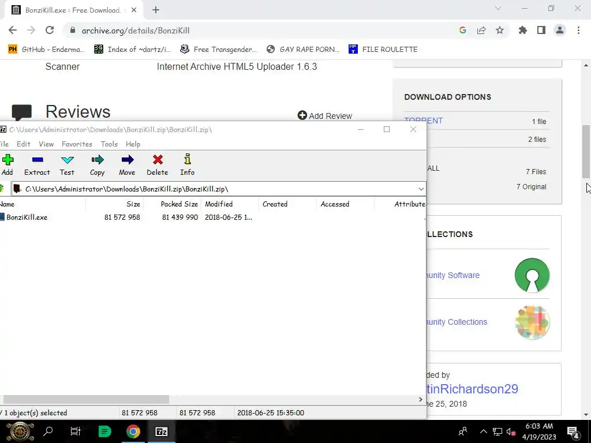The image size is (591, 443).
Task: Click the 7-Zip horizontal scrollbar thumb
Action: pyautogui.click(x=87, y=399)
